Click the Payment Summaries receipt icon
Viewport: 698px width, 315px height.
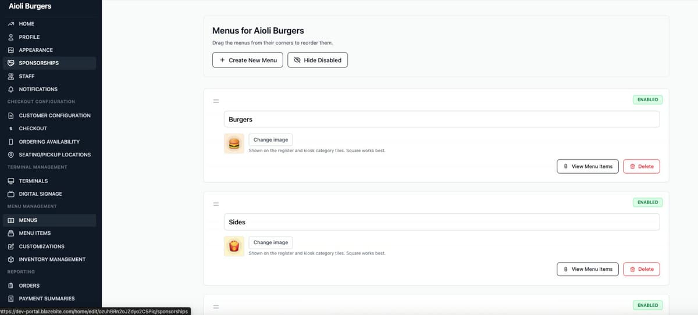click(x=10, y=298)
